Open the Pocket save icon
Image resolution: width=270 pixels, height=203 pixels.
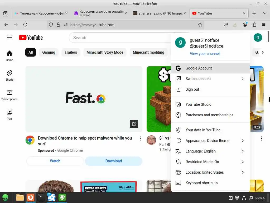tap(226, 25)
